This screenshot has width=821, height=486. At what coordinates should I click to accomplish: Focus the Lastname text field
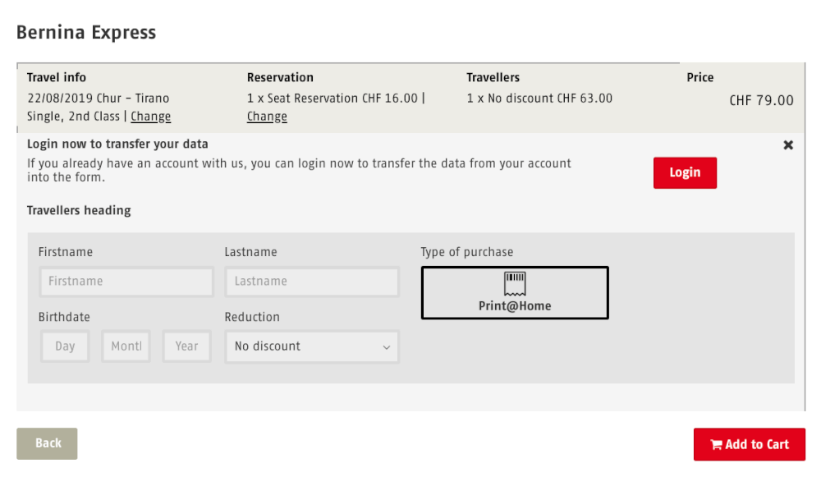312,282
